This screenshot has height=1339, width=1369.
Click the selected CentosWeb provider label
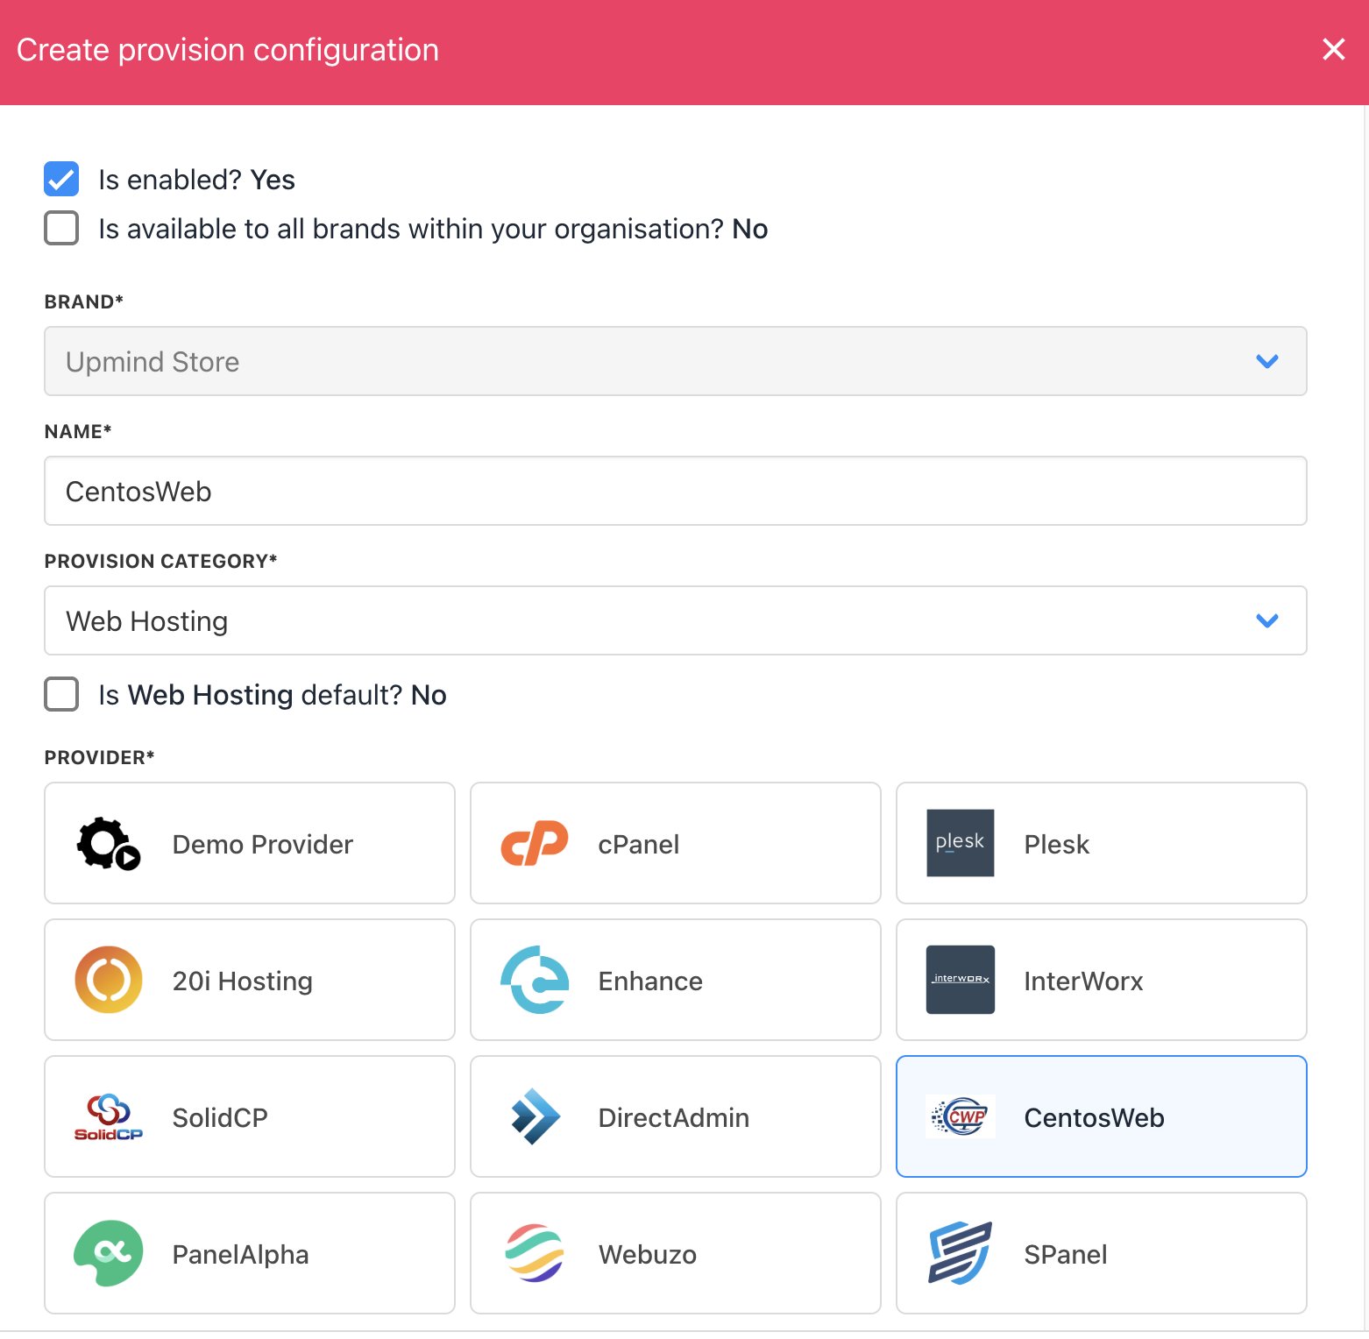coord(1095,1117)
